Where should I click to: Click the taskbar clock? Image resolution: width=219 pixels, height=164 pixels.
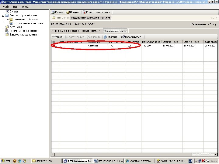(214, 161)
